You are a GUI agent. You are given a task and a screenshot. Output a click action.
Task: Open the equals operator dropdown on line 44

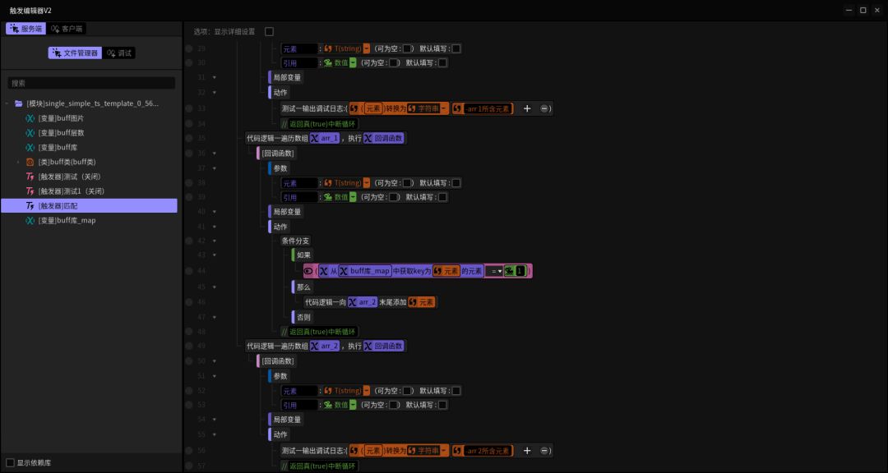tap(497, 272)
